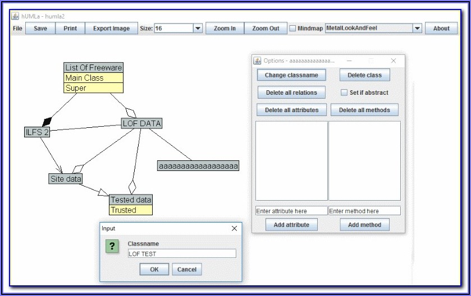Click the Print toolbar button
This screenshot has height=296, width=471.
70,29
